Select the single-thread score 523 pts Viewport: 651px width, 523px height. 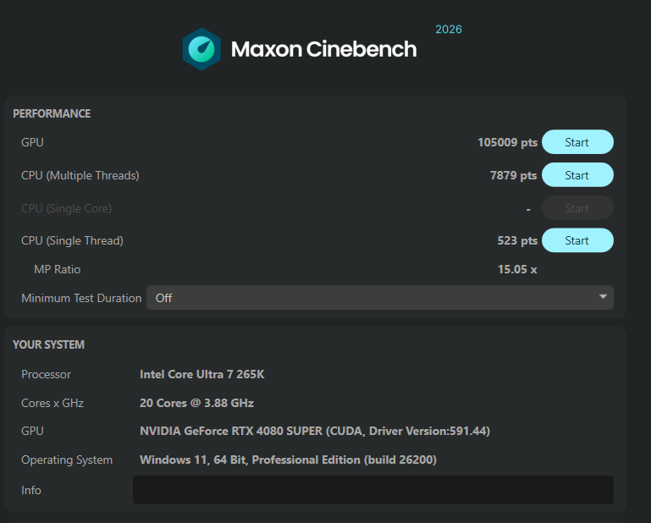(x=517, y=240)
